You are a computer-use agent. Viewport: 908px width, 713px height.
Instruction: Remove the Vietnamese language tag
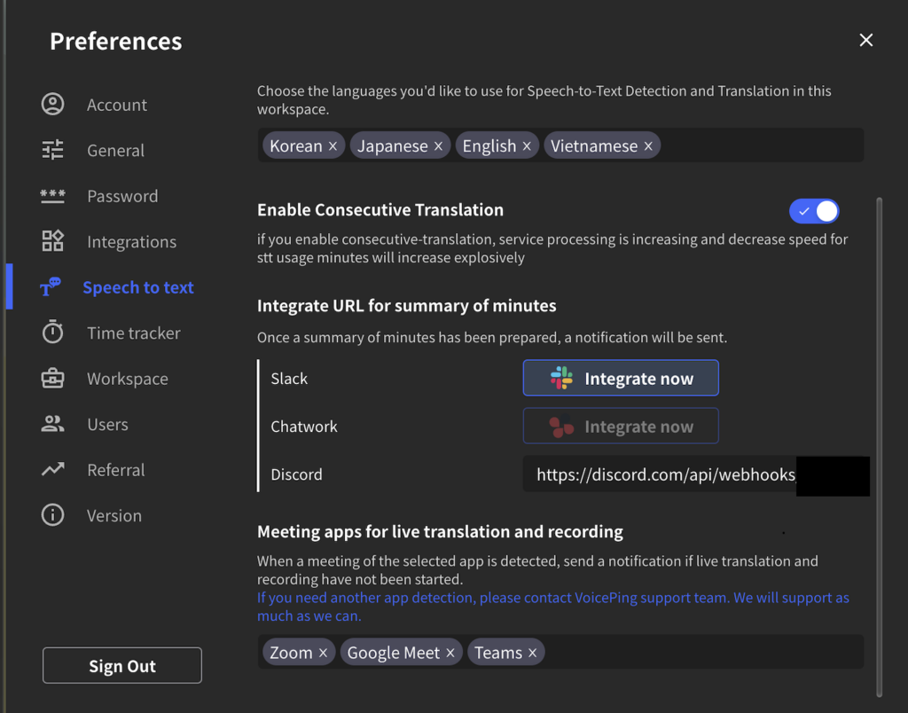pyautogui.click(x=648, y=146)
